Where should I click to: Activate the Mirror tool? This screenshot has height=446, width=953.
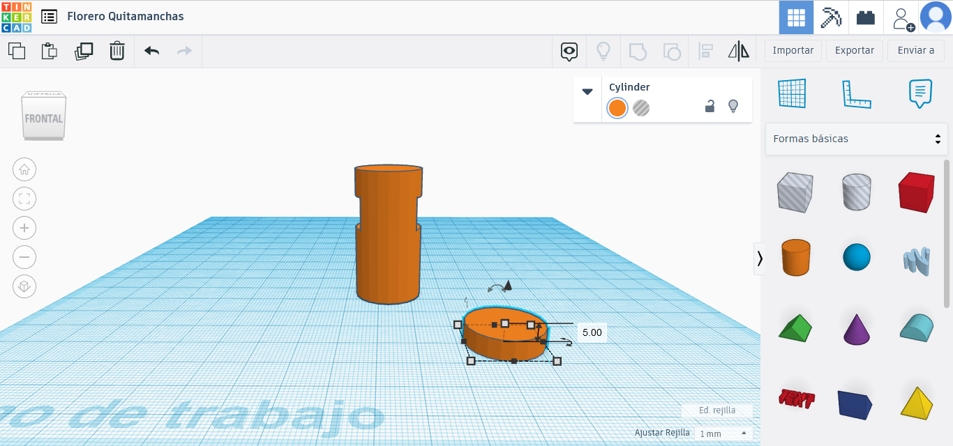[x=738, y=51]
